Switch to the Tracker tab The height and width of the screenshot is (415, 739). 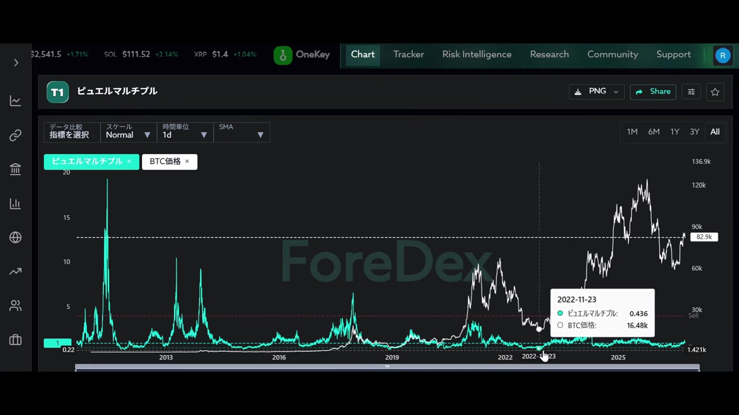[409, 55]
